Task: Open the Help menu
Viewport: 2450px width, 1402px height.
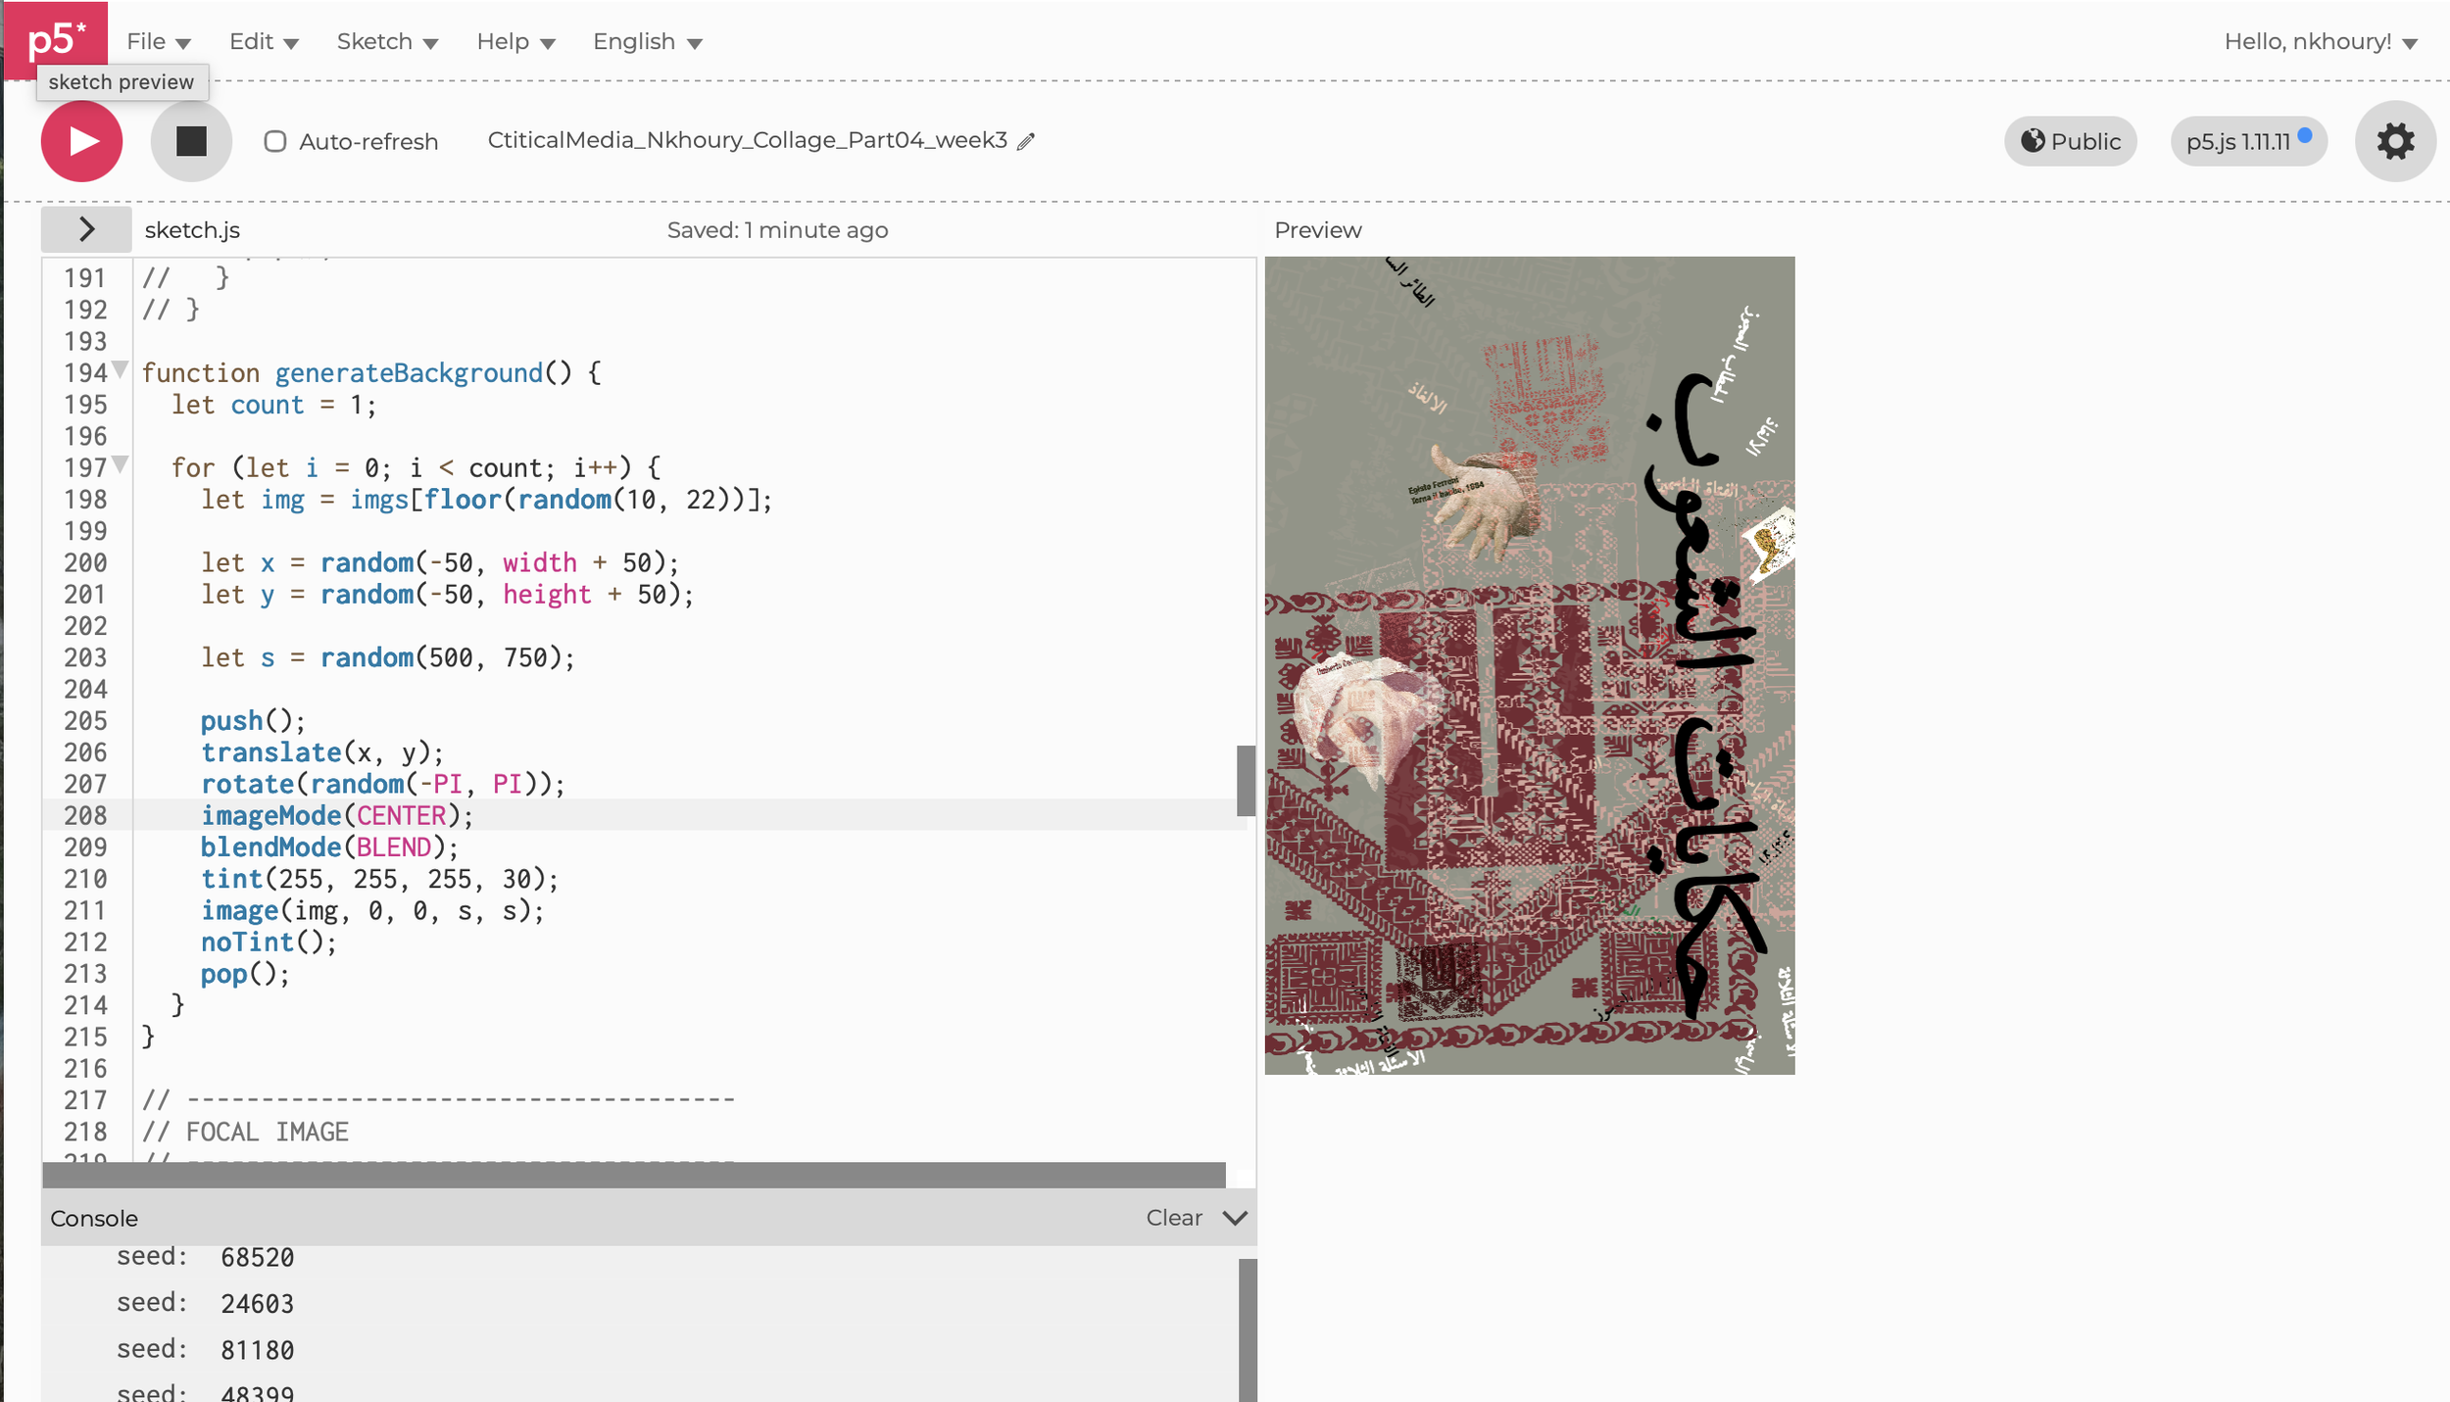Action: (515, 41)
